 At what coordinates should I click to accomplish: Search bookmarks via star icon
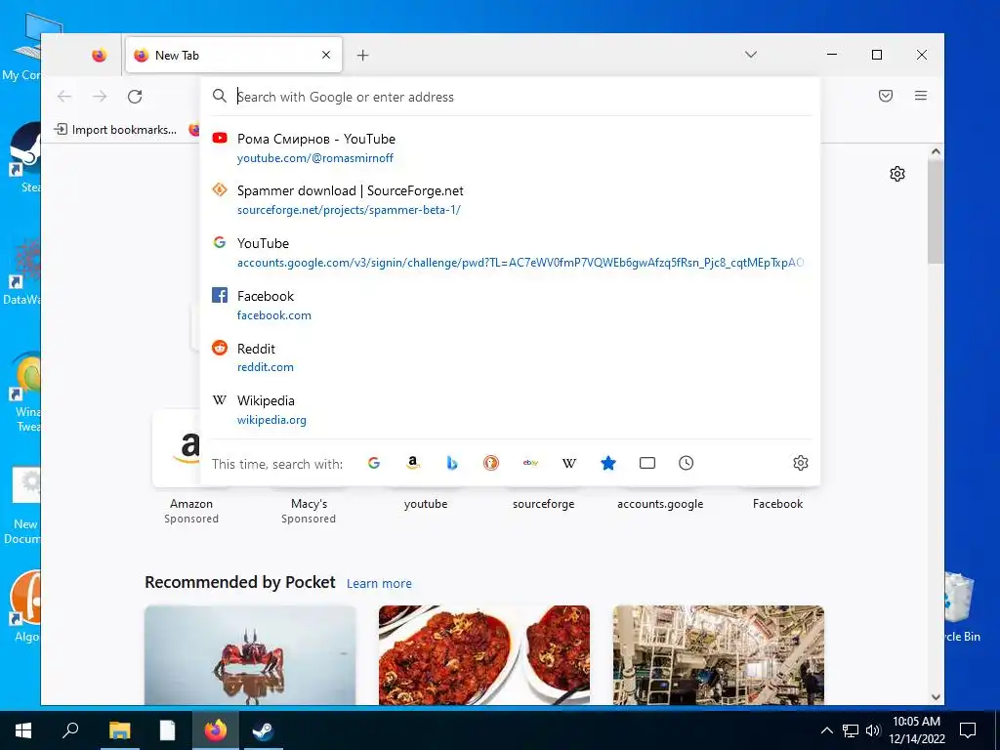[x=608, y=464]
